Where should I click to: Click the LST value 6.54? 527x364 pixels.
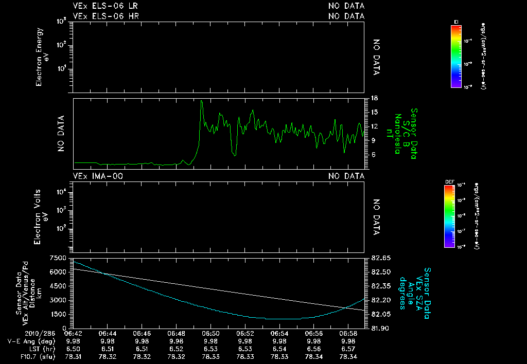(x=279, y=349)
